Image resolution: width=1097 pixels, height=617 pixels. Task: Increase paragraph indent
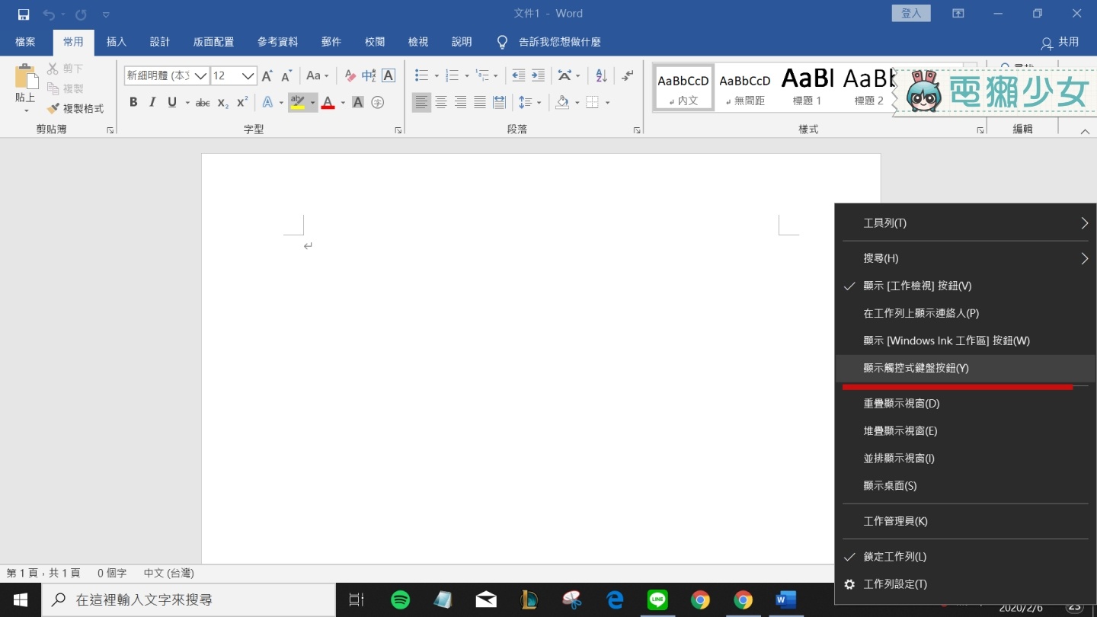pos(538,75)
